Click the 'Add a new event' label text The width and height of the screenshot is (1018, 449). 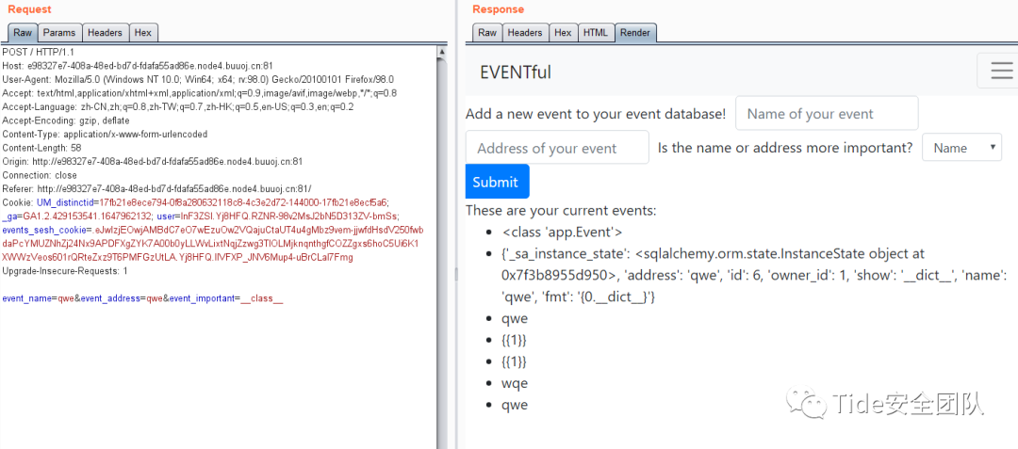596,114
